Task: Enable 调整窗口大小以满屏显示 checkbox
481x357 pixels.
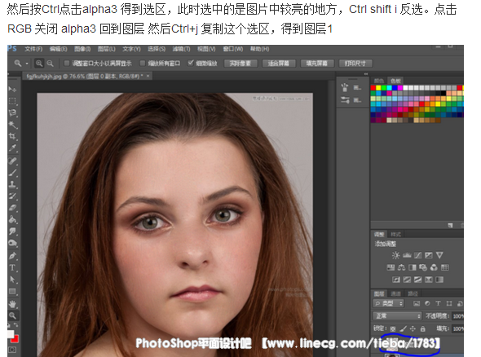Action: point(66,64)
